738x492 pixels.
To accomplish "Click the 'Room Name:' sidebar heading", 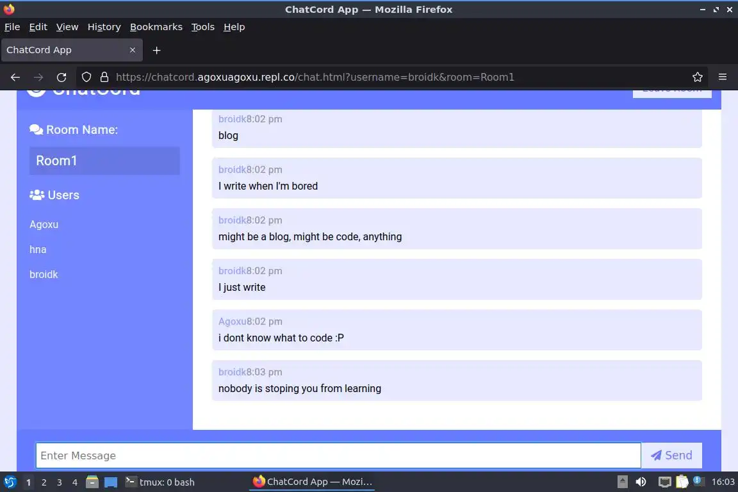I will point(82,129).
